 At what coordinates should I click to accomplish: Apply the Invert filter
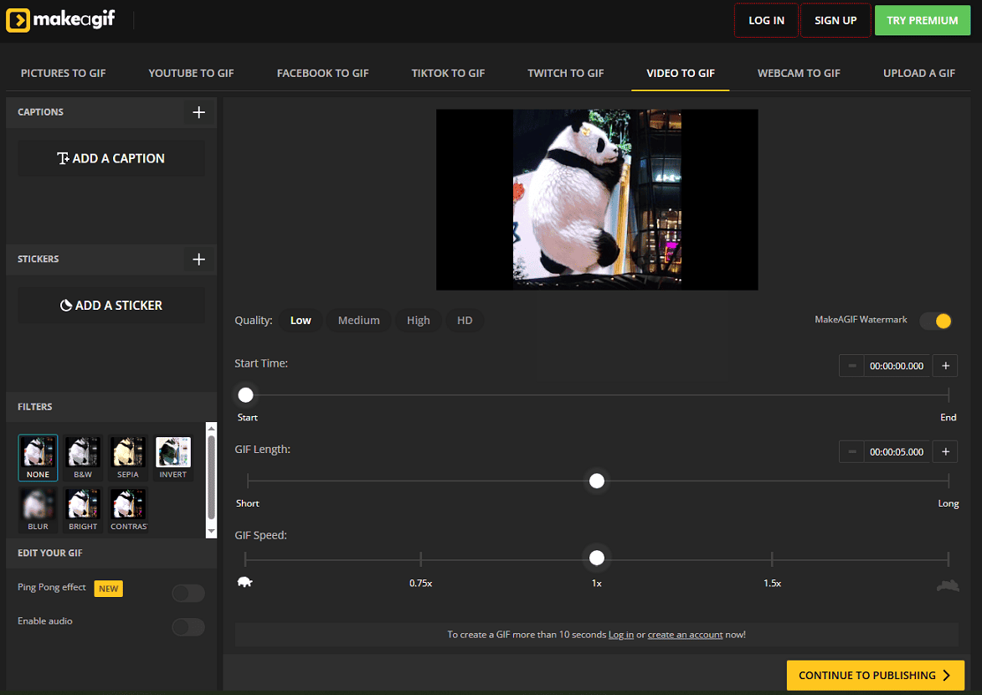pos(172,458)
